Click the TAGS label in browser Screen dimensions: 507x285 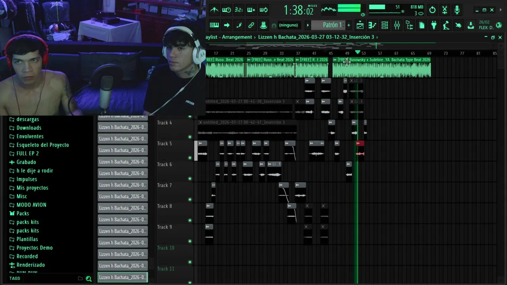(15, 279)
